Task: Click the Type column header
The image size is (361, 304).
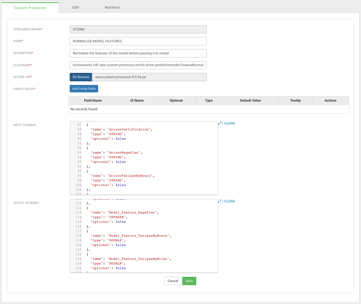Action: click(209, 100)
